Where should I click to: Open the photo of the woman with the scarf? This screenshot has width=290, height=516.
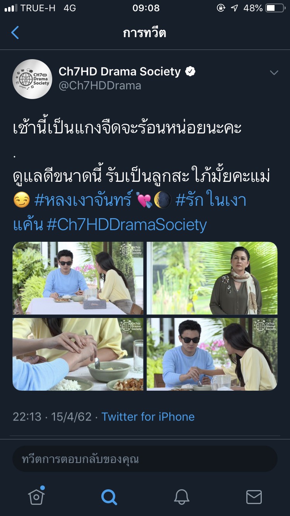(212, 278)
